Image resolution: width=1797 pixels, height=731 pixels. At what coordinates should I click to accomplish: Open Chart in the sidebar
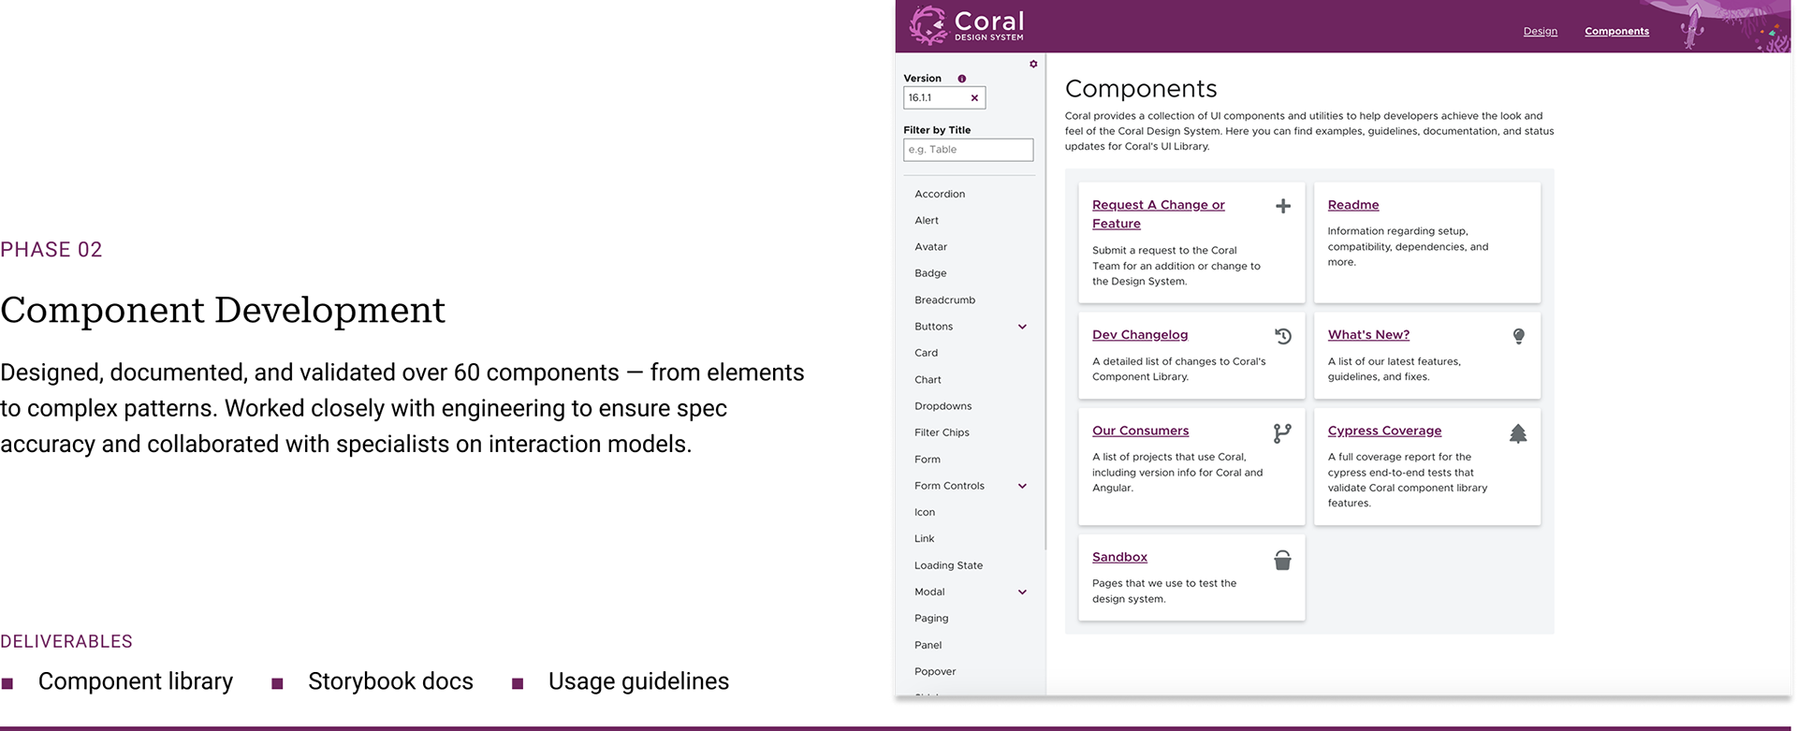pyautogui.click(x=928, y=379)
